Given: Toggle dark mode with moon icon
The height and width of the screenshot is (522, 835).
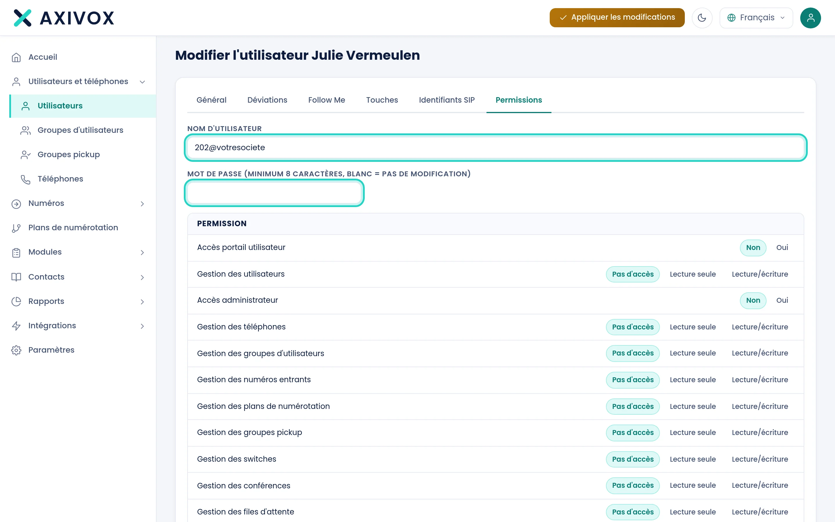Looking at the screenshot, I should (x=702, y=18).
